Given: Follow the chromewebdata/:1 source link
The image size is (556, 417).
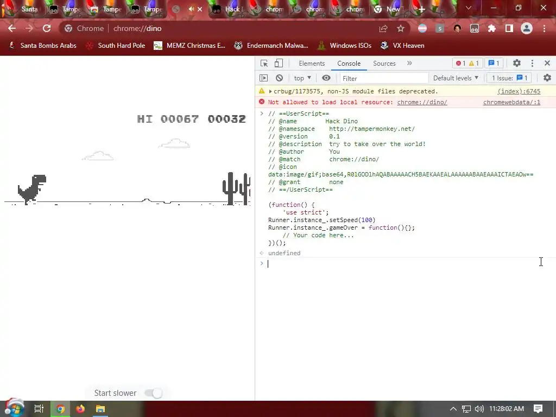Looking at the screenshot, I should (x=511, y=102).
